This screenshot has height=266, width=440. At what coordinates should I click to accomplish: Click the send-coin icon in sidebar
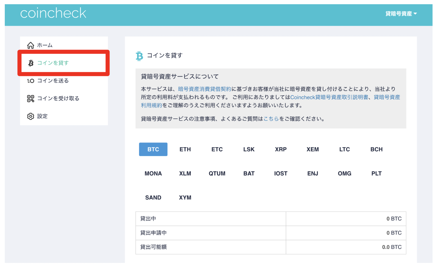pyautogui.click(x=31, y=81)
